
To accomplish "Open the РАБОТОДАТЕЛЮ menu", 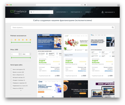I will [x=76, y=12].
